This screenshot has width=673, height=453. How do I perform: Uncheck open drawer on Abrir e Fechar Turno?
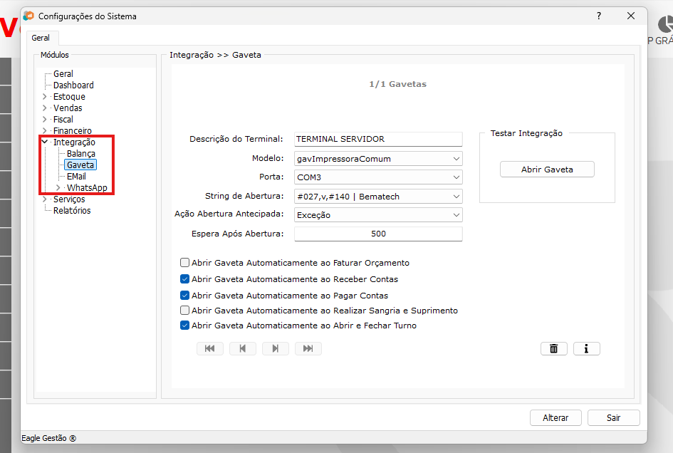click(185, 326)
